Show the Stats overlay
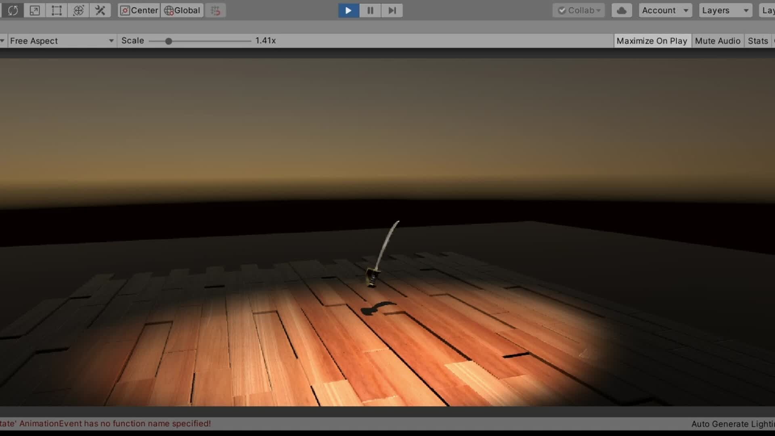Image resolution: width=775 pixels, height=436 pixels. coord(758,41)
